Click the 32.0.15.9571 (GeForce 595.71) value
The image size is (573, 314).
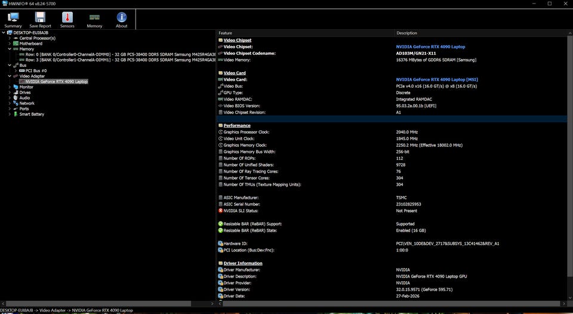point(424,290)
